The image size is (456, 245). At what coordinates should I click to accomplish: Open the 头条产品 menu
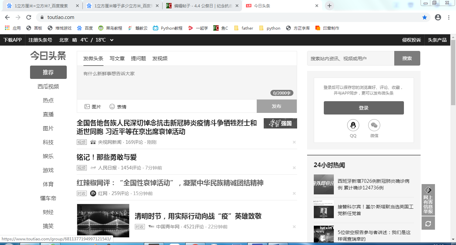(x=437, y=40)
